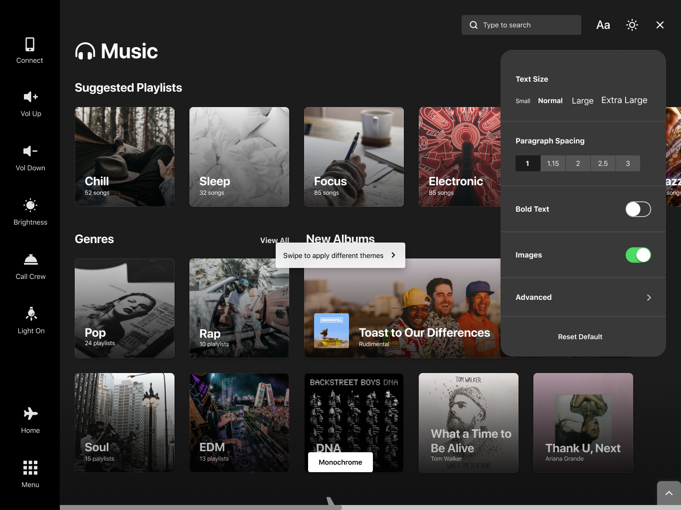
Task: Click the Text Size label
Action: 532,79
